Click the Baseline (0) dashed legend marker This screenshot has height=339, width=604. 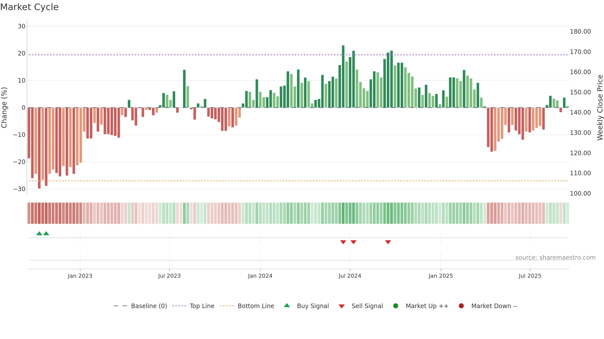(x=120, y=306)
